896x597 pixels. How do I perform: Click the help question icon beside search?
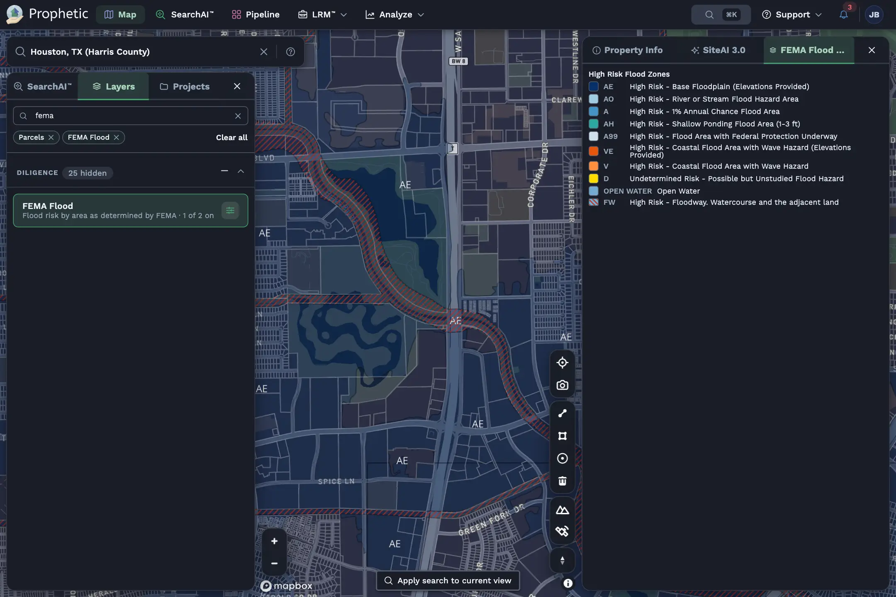tap(290, 52)
